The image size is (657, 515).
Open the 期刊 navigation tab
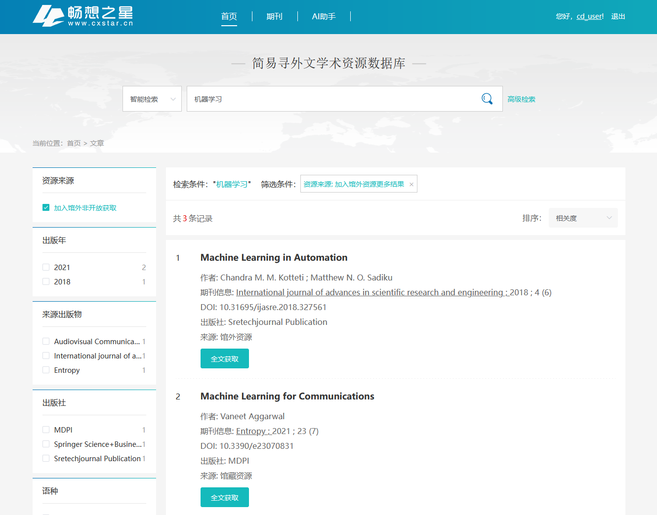point(274,16)
